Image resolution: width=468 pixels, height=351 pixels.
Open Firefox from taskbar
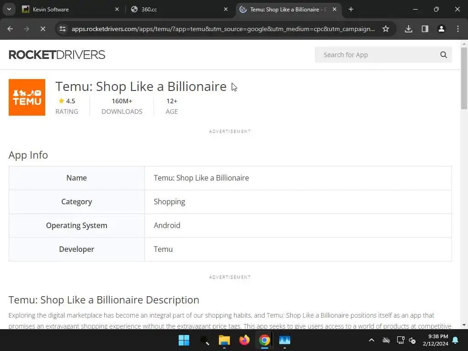pyautogui.click(x=245, y=340)
